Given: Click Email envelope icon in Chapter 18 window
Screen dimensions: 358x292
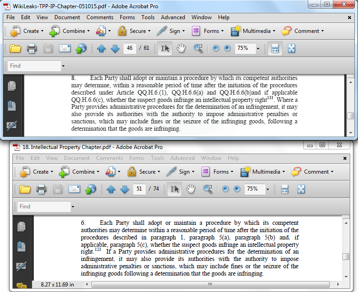Looking at the screenshot, I should [74, 189].
